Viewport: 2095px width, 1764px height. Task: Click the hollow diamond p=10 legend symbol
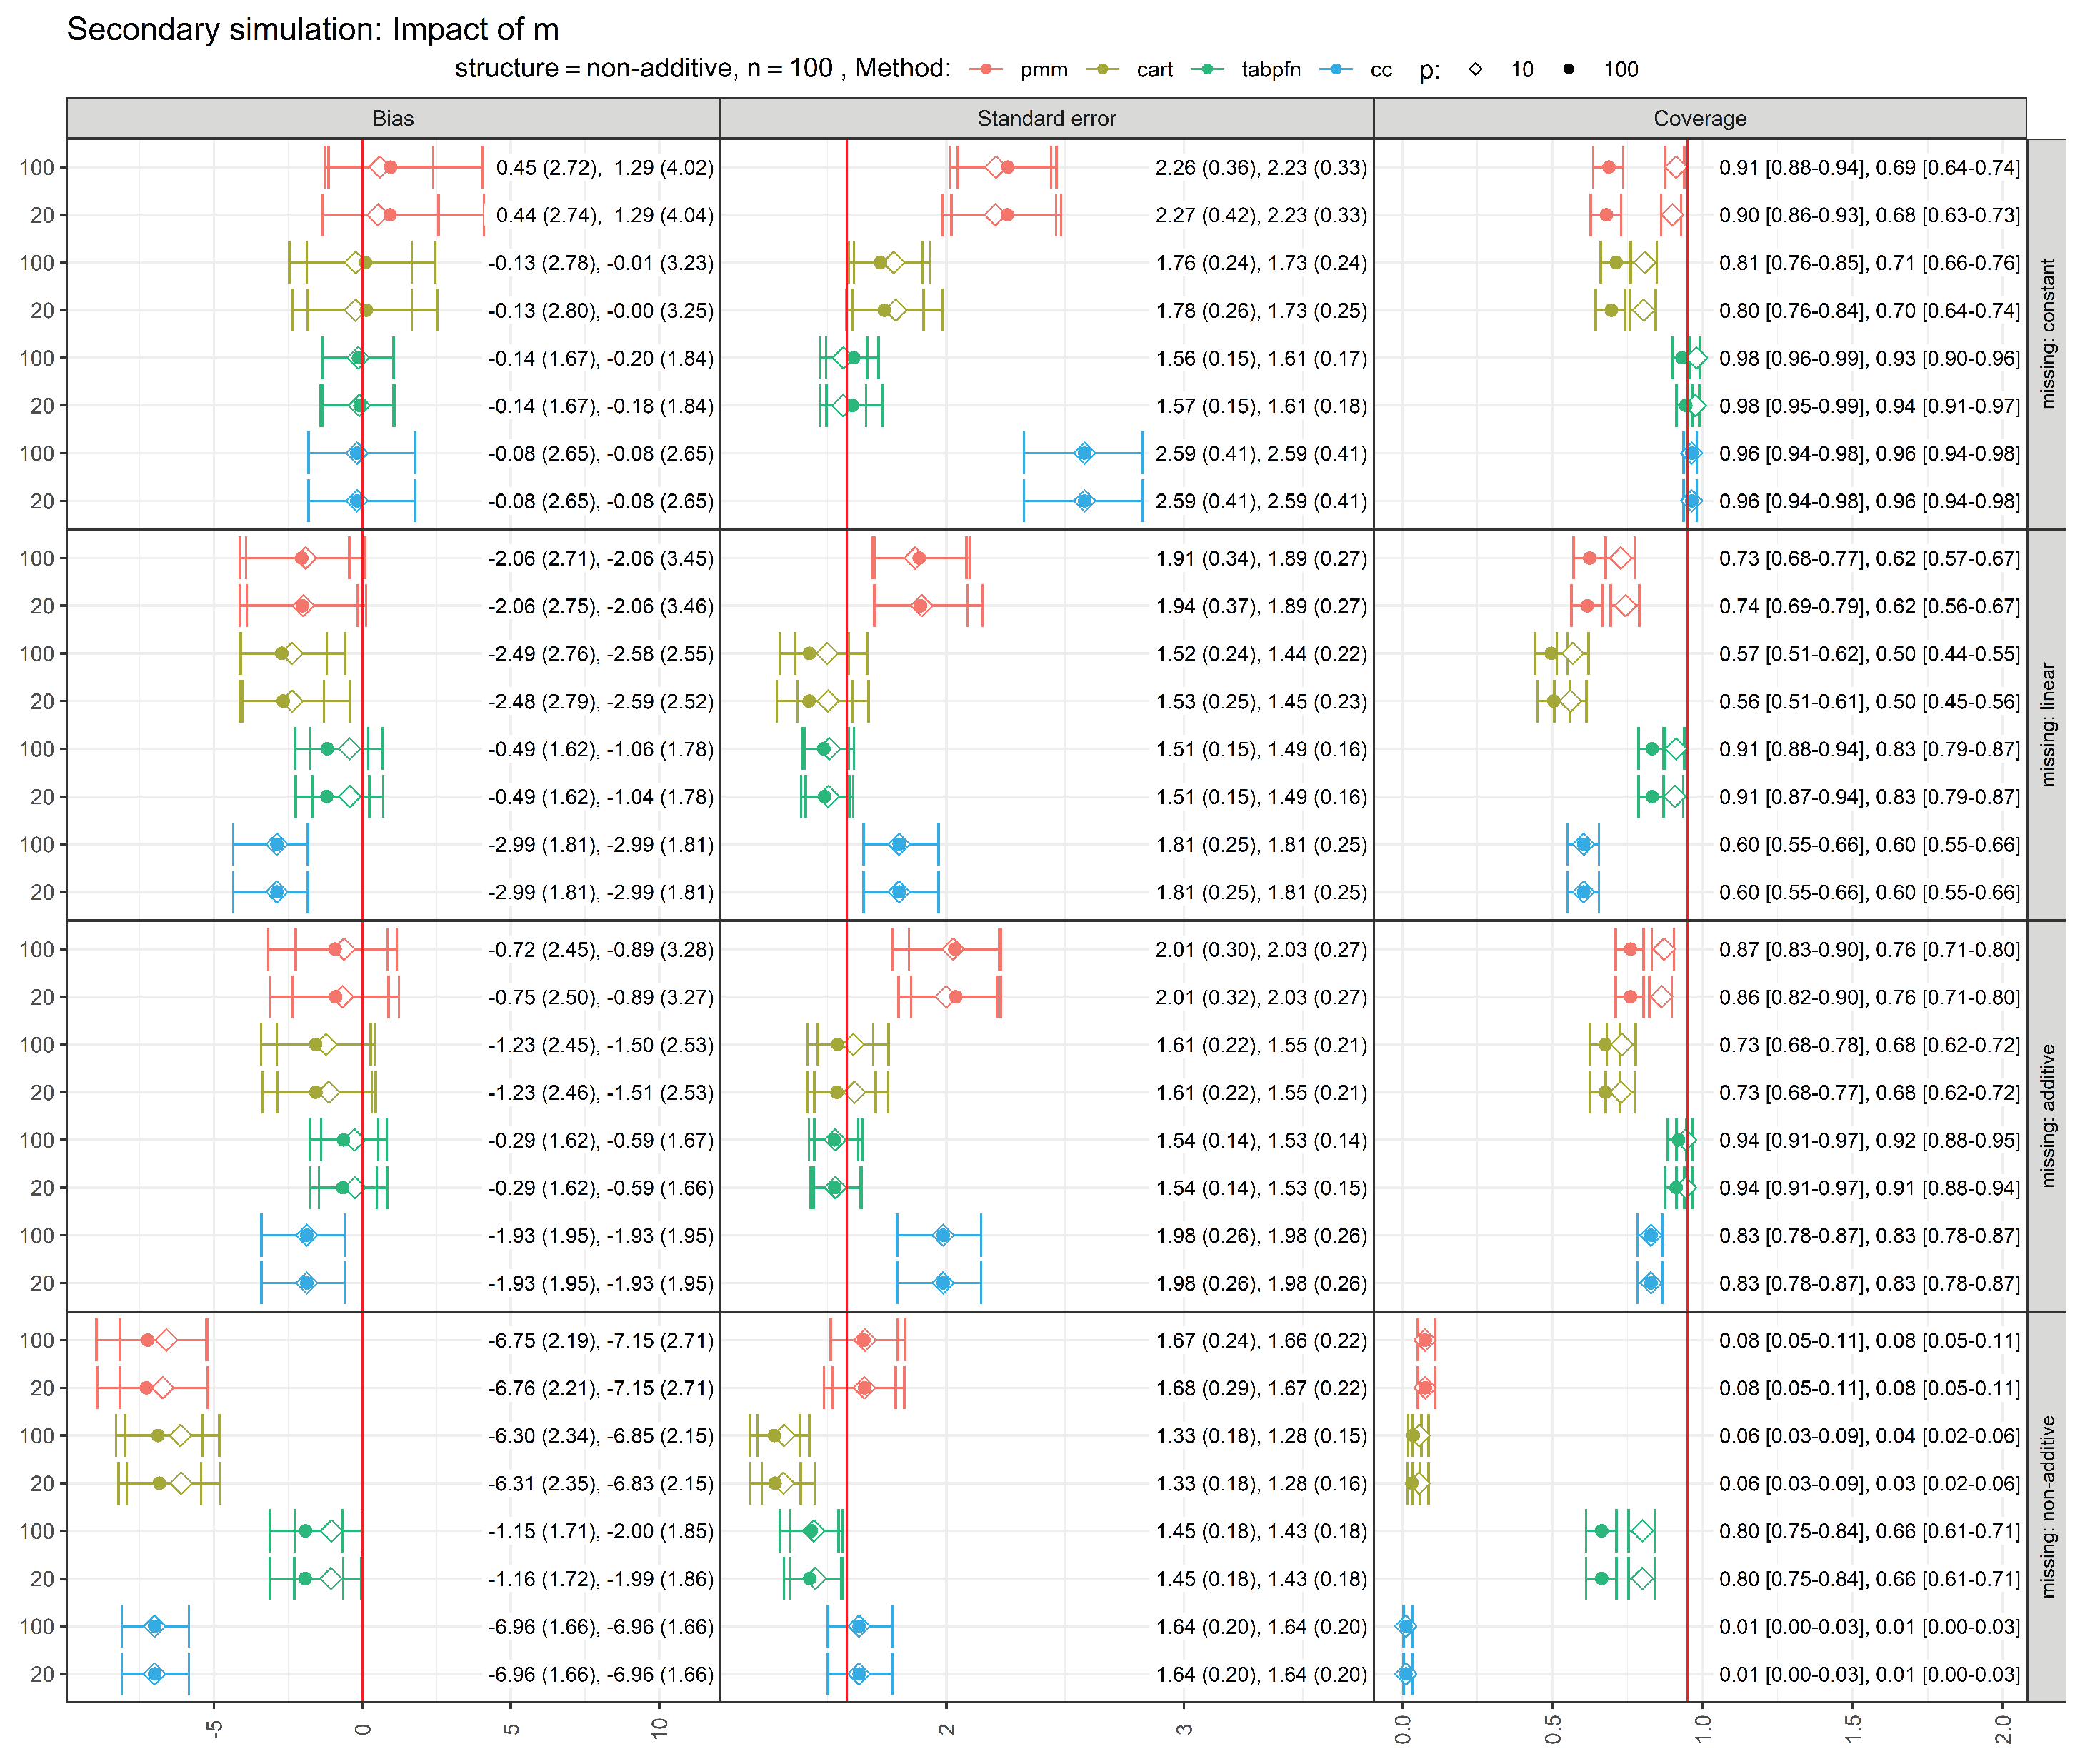tap(1476, 69)
